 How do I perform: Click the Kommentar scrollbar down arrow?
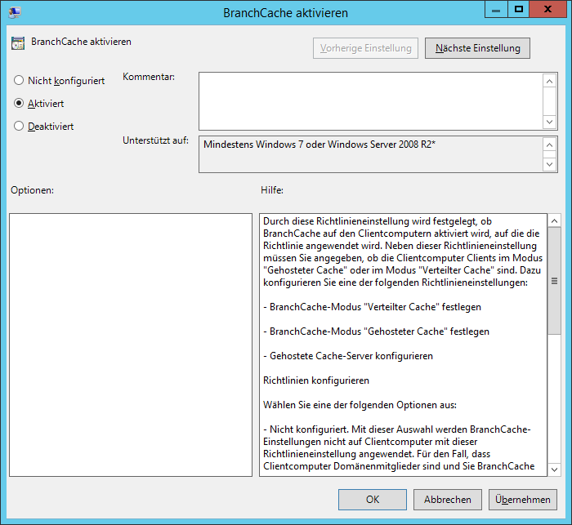[x=549, y=122]
